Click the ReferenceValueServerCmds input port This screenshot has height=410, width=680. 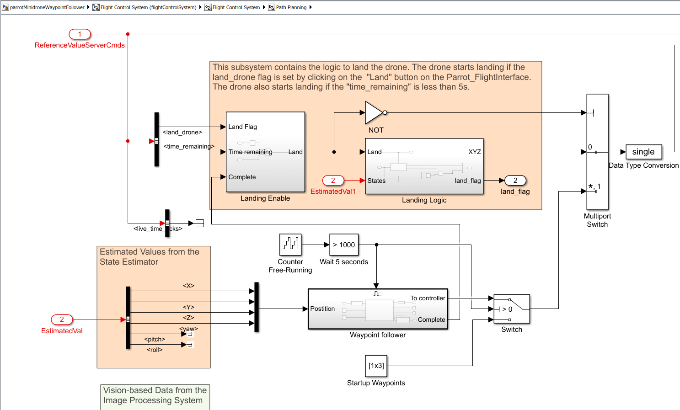pos(80,34)
